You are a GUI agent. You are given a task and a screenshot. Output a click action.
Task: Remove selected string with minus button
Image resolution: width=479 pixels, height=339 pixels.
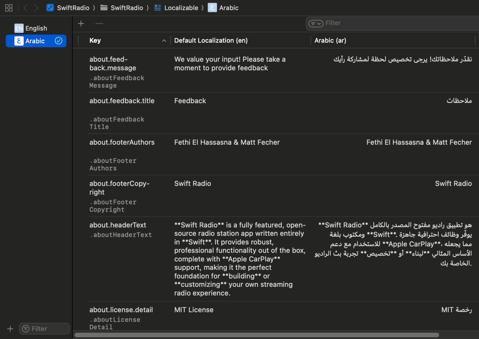[x=99, y=24]
